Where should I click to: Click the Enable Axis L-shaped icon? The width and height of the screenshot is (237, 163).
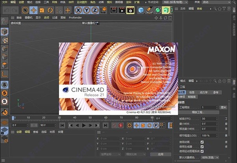pyautogui.click(x=5, y=74)
